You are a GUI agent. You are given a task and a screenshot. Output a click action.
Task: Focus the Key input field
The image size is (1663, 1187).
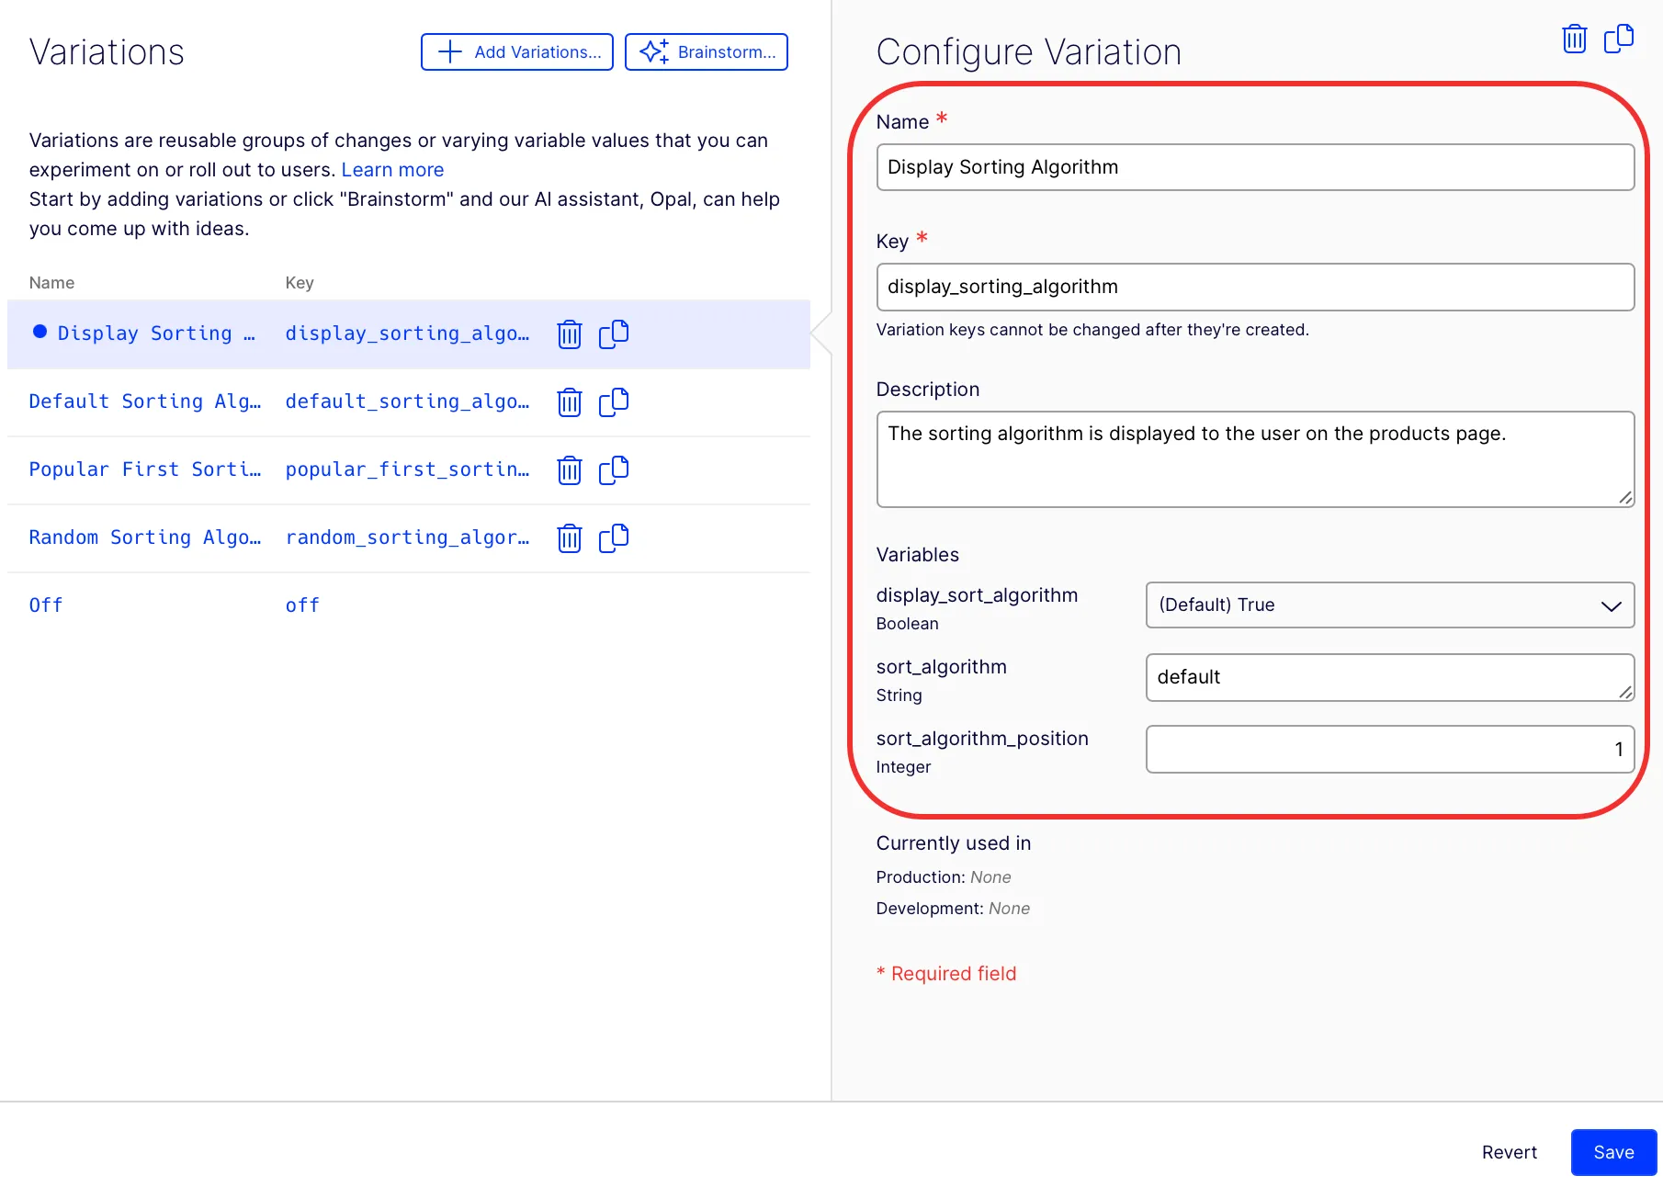coord(1255,287)
